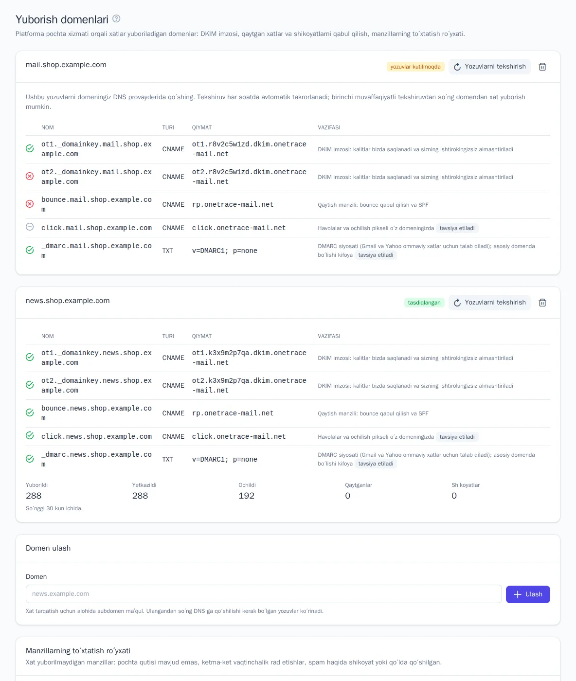The image size is (576, 681).
Task: Select record name ot1._domainkey.mail.shop.example.com
Action: pos(96,149)
